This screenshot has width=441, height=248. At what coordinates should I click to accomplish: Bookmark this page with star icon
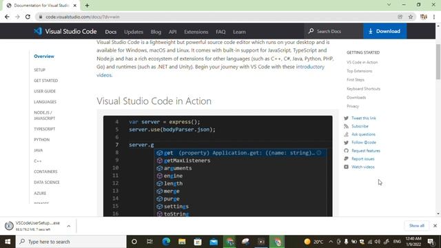tap(411, 17)
